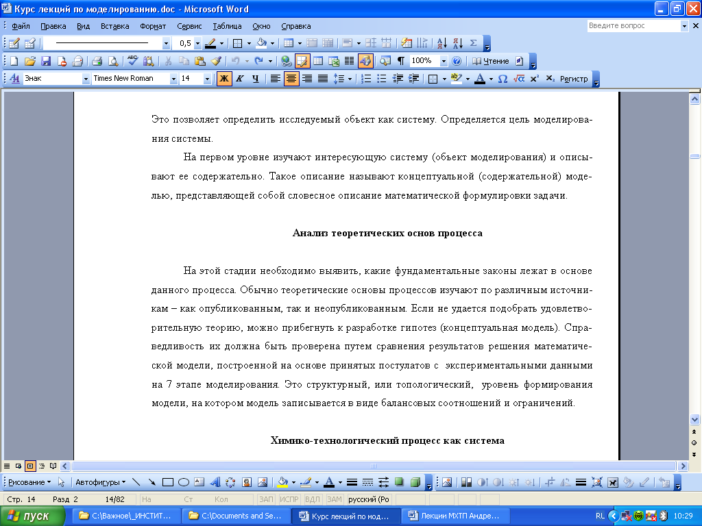Pick highlight color marker button
The width and height of the screenshot is (702, 526).
tap(456, 79)
